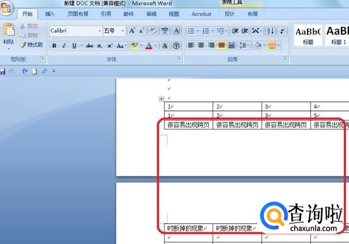
Task: Shrink font size with small A button
Action: 142,31
